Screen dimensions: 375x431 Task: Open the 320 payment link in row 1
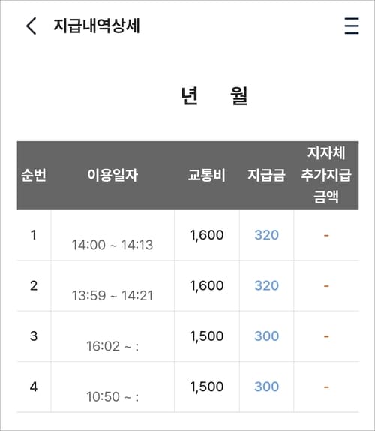(266, 235)
